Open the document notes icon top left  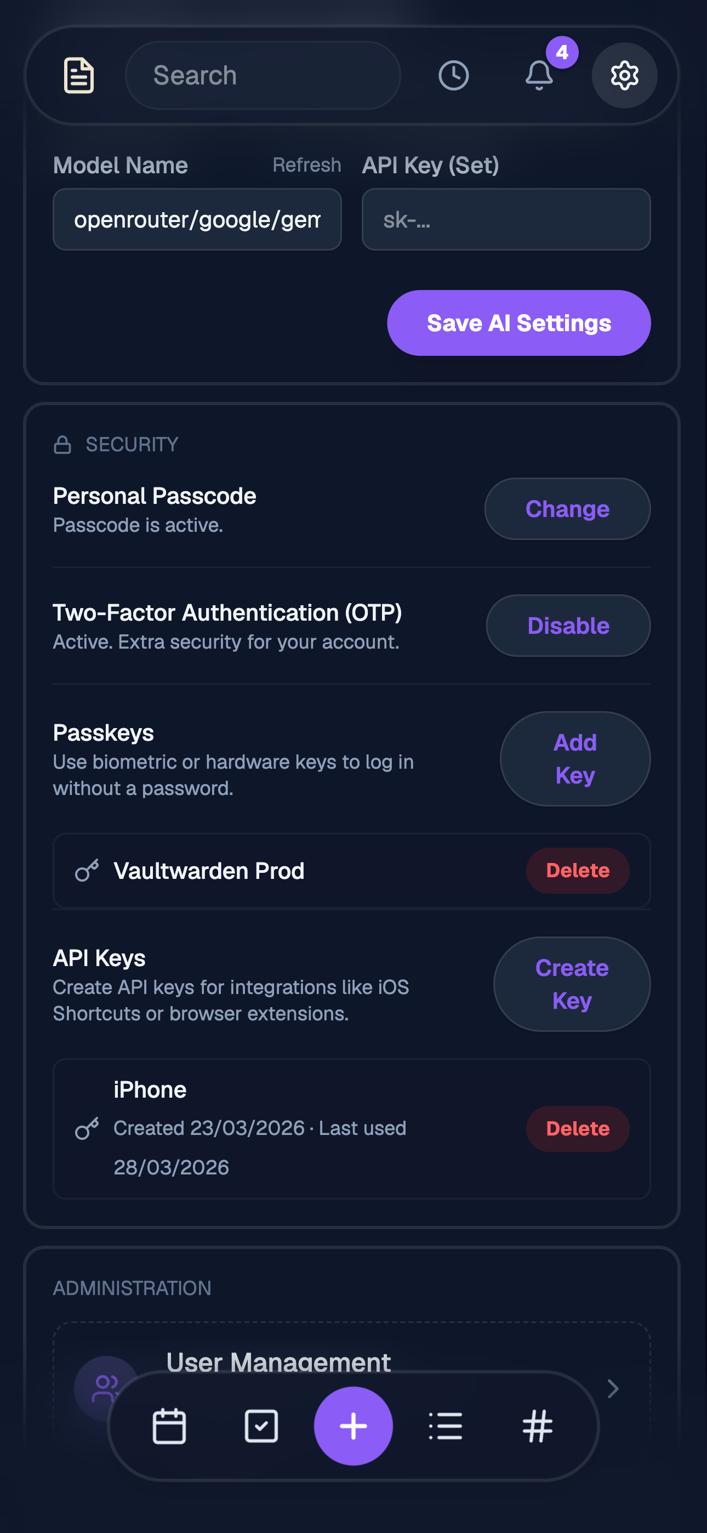point(78,75)
